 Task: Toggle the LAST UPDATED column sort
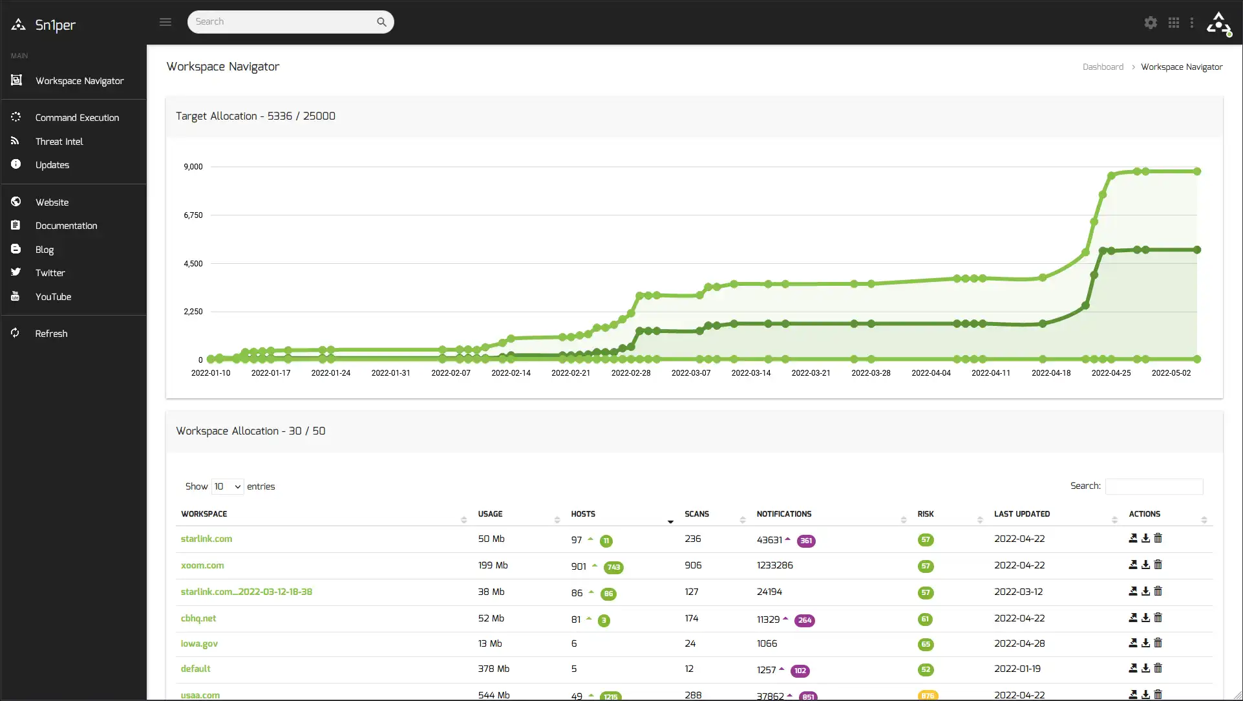tap(1022, 514)
